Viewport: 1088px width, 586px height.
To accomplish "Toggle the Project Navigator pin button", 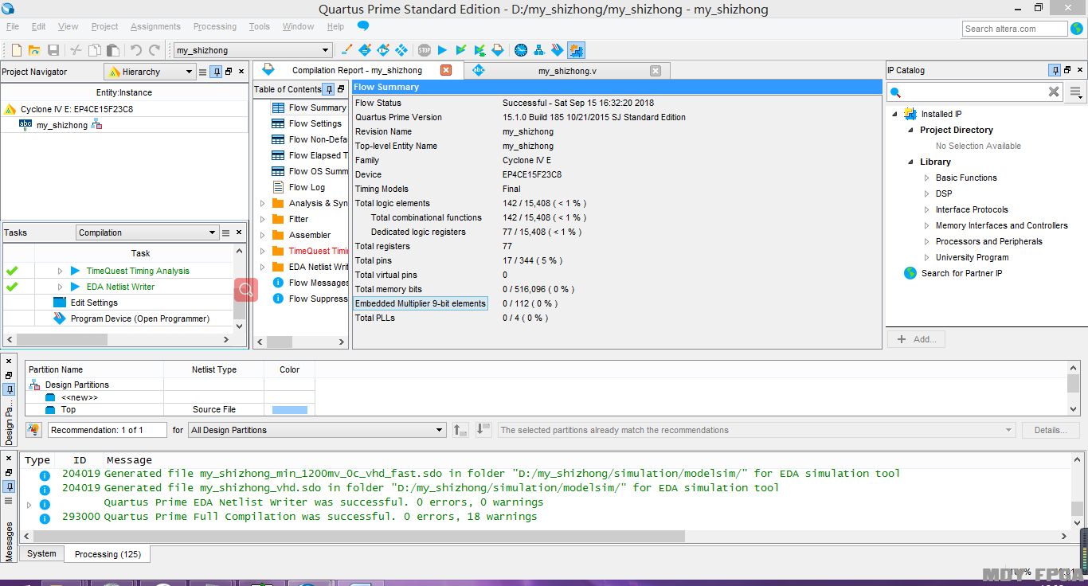I will 216,72.
